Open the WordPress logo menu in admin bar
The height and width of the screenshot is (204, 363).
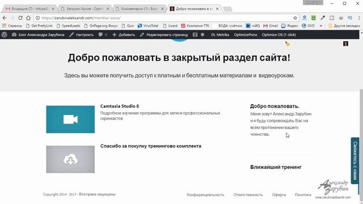click(x=4, y=35)
